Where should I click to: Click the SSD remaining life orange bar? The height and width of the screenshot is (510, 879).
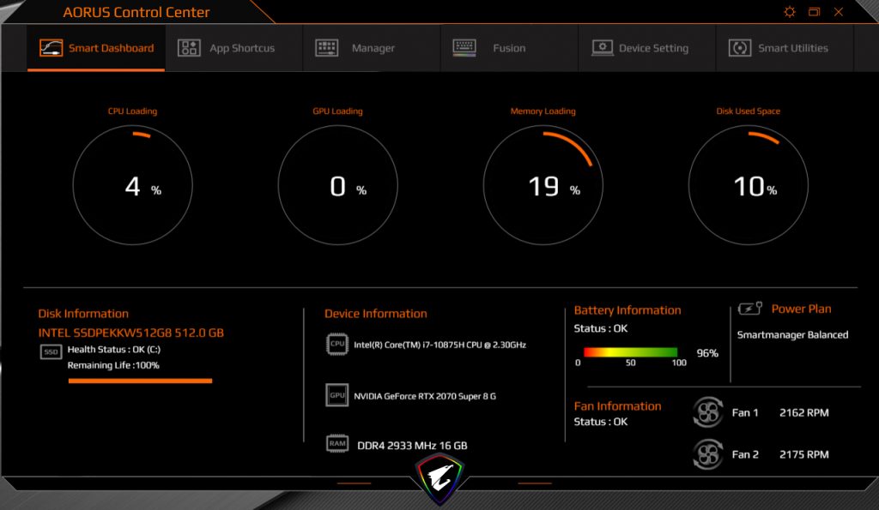click(140, 381)
